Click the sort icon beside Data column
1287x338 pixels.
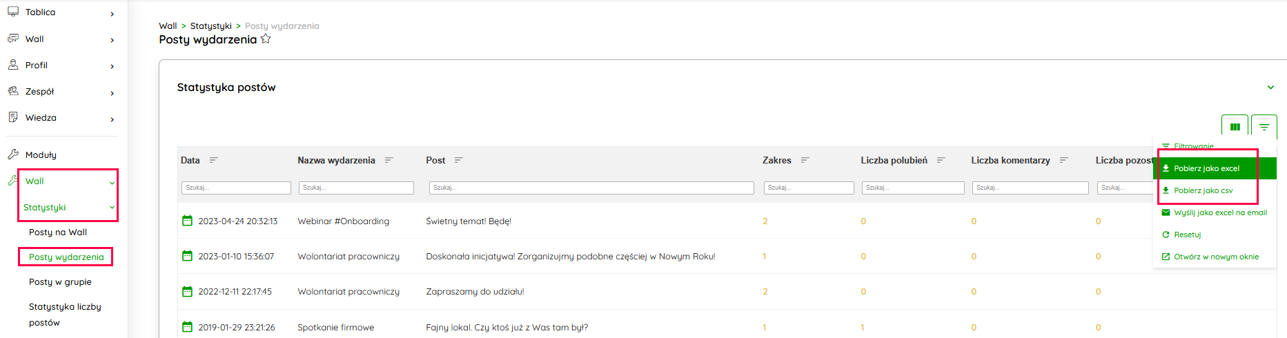pos(214,160)
